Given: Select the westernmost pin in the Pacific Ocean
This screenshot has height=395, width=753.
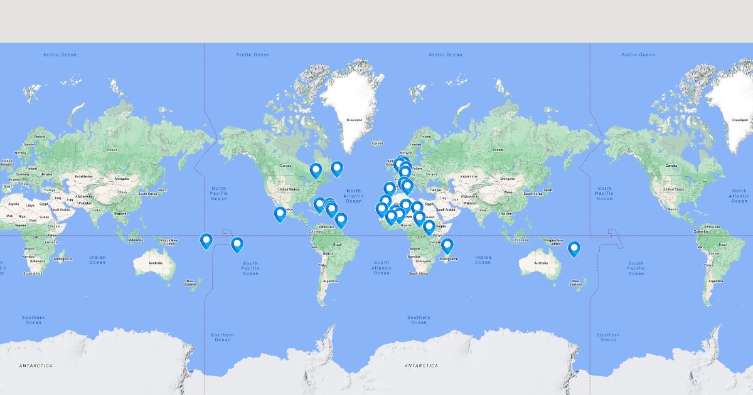Looking at the screenshot, I should pyautogui.click(x=206, y=241).
